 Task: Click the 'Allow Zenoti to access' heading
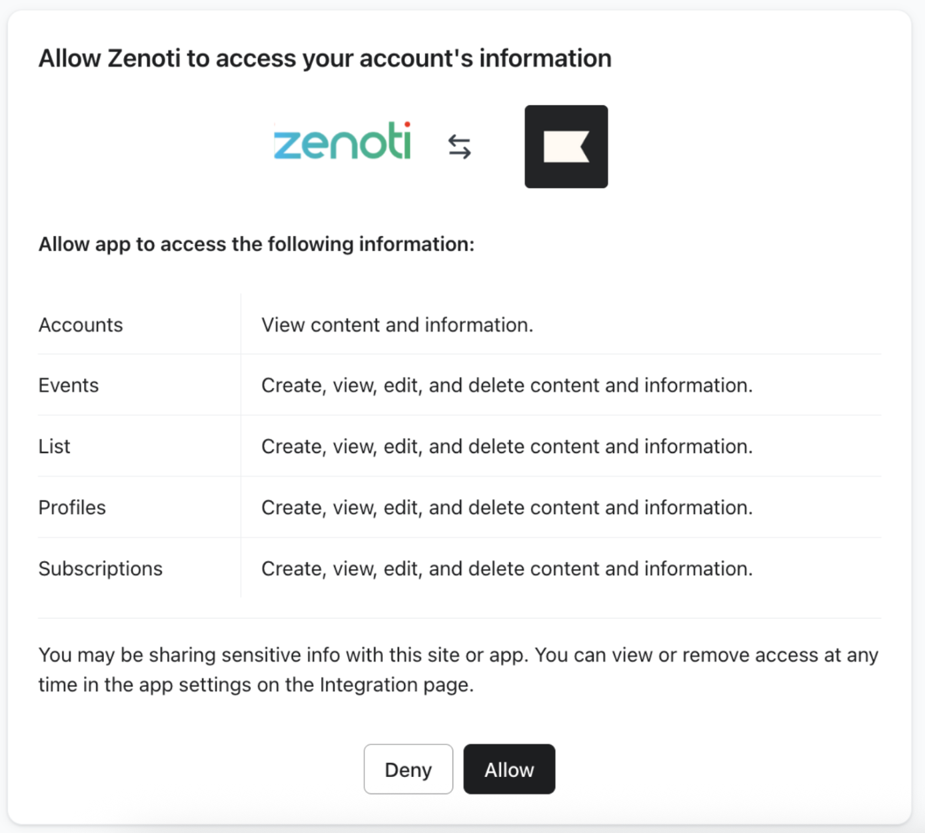pos(325,59)
